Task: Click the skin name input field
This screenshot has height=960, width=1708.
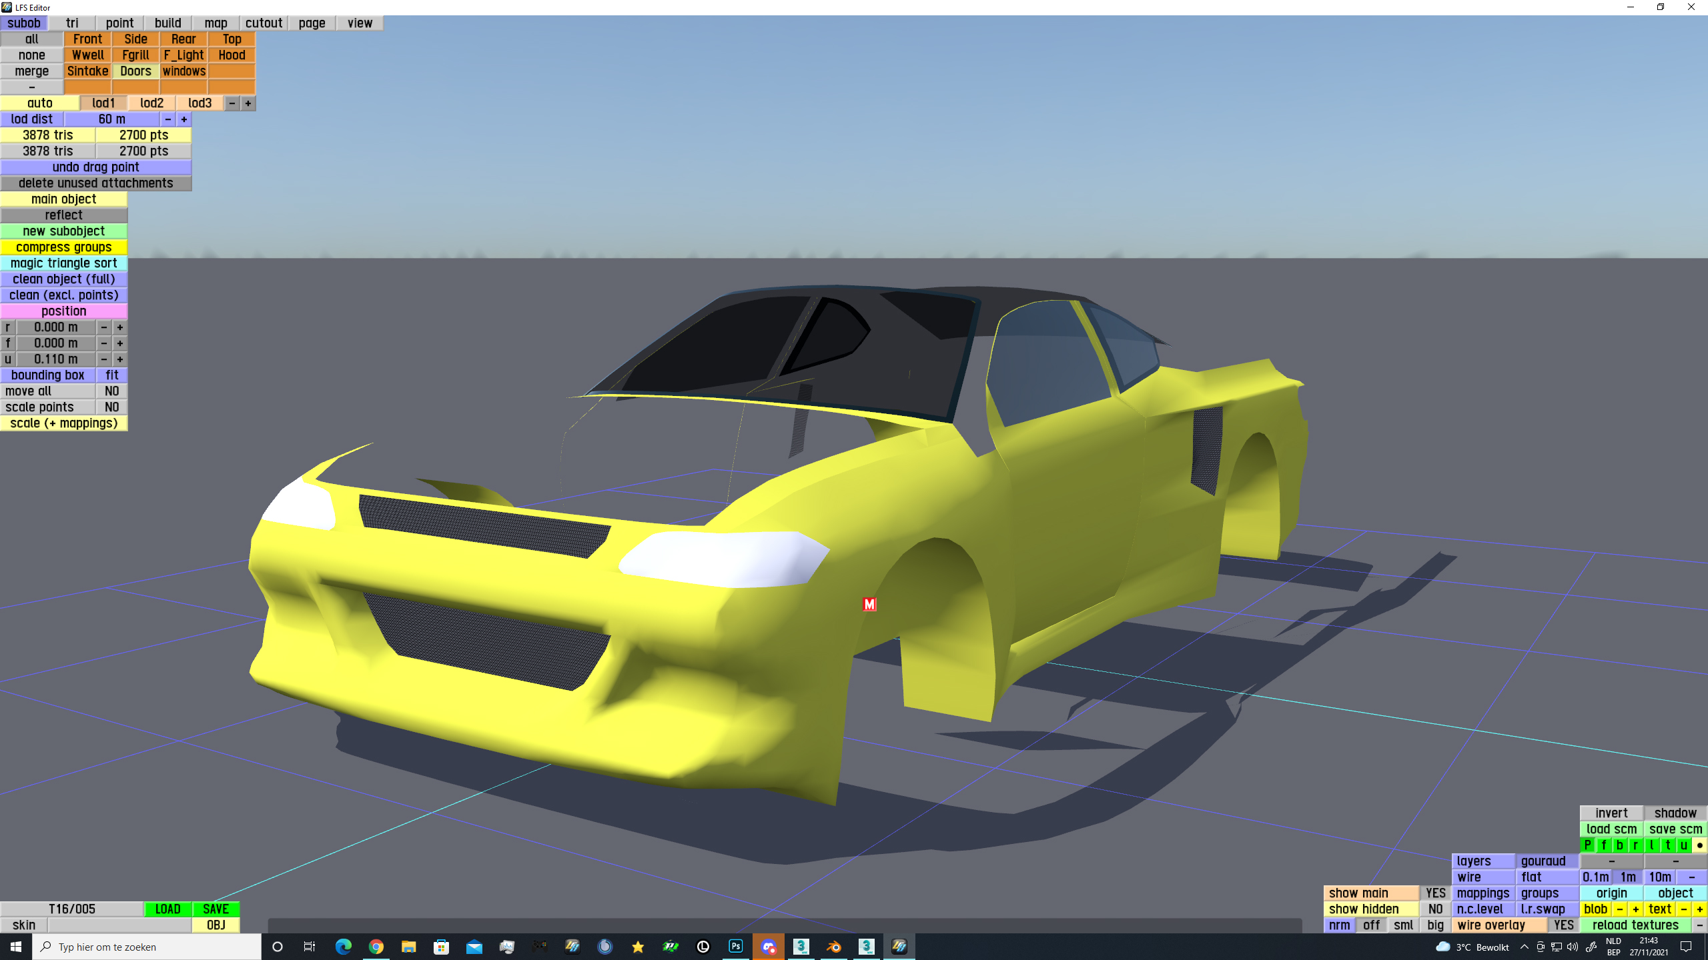Action: click(119, 925)
